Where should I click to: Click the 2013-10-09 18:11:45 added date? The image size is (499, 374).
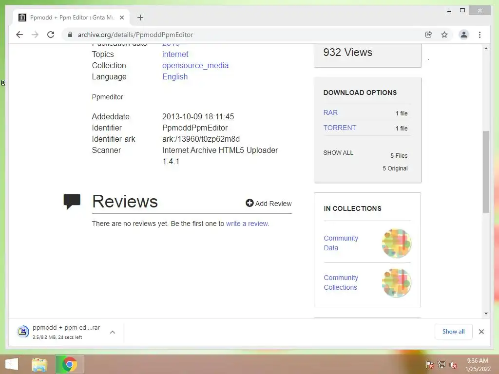tap(198, 117)
